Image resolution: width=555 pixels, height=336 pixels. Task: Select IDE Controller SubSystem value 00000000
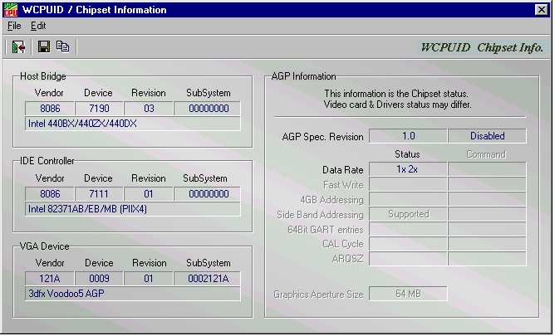point(208,194)
